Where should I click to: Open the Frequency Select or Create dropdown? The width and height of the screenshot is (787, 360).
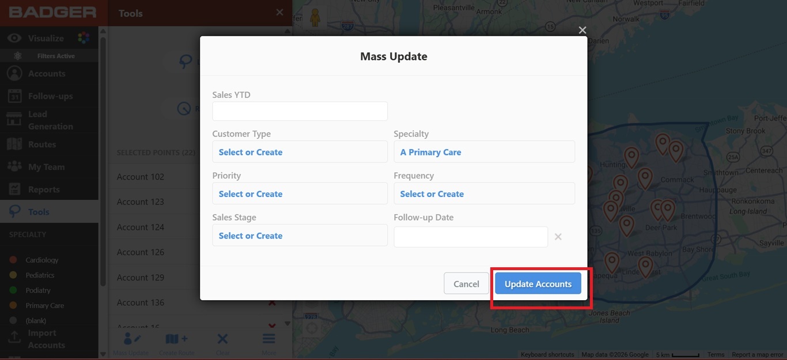click(484, 194)
